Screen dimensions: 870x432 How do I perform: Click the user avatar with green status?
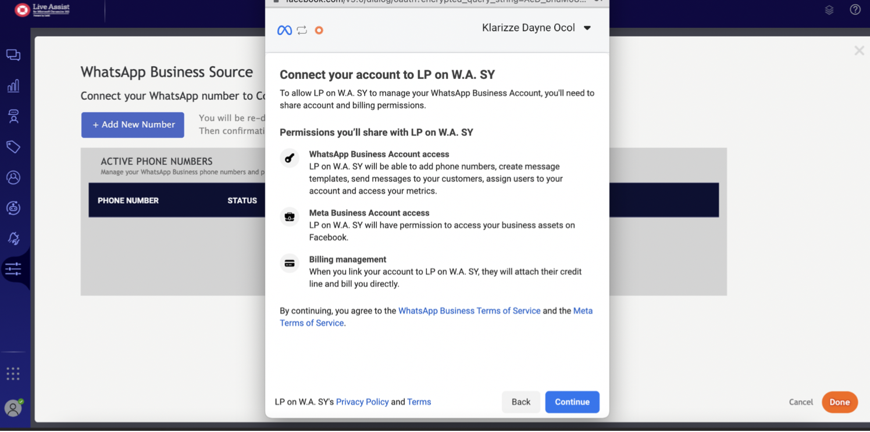coord(13,408)
